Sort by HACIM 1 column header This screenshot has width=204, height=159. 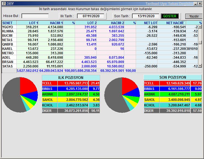pyautogui.click(x=51, y=23)
